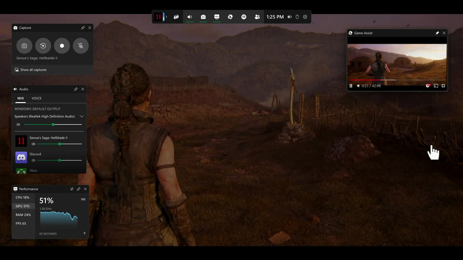Open Xbox Social widget from Game Bar
This screenshot has width=463, height=260.
click(257, 17)
